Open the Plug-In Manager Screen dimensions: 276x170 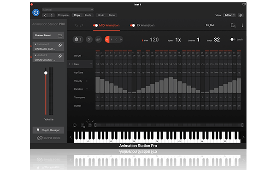pyautogui.click(x=48, y=130)
